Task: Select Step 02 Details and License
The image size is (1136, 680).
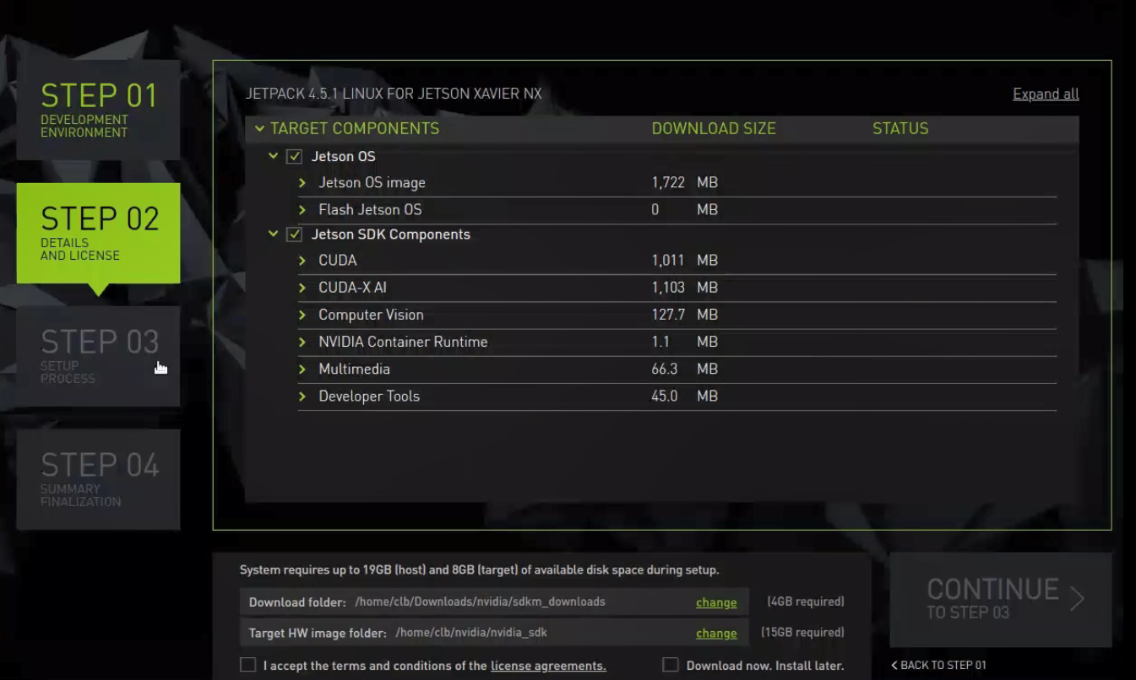Action: coord(98,233)
